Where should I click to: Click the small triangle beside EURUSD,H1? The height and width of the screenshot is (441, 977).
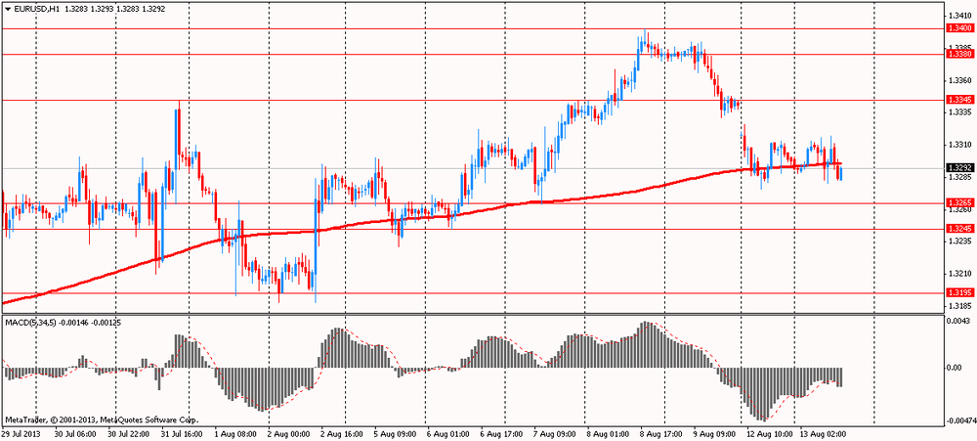tap(6, 10)
